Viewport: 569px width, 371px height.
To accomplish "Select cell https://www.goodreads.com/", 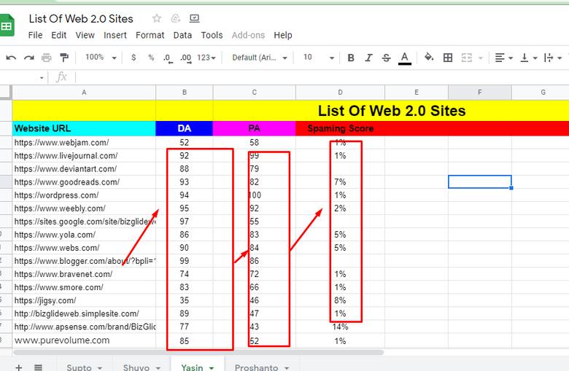I will click(84, 182).
